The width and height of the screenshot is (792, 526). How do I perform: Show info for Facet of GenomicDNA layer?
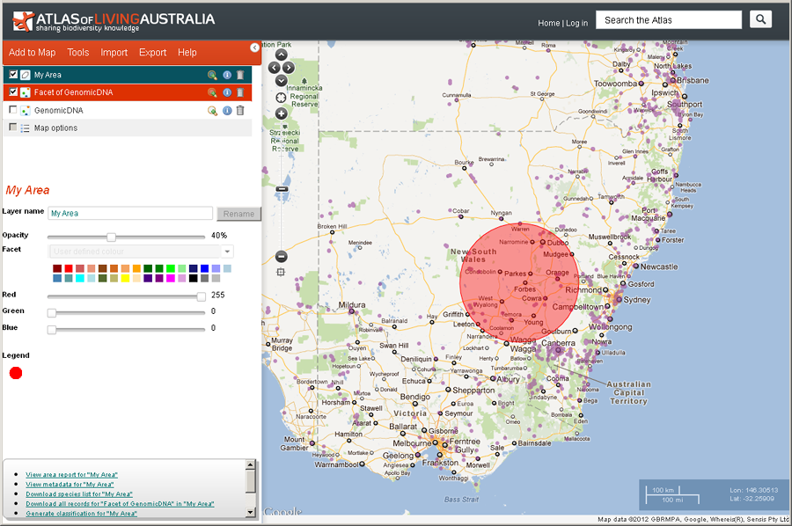pos(227,92)
